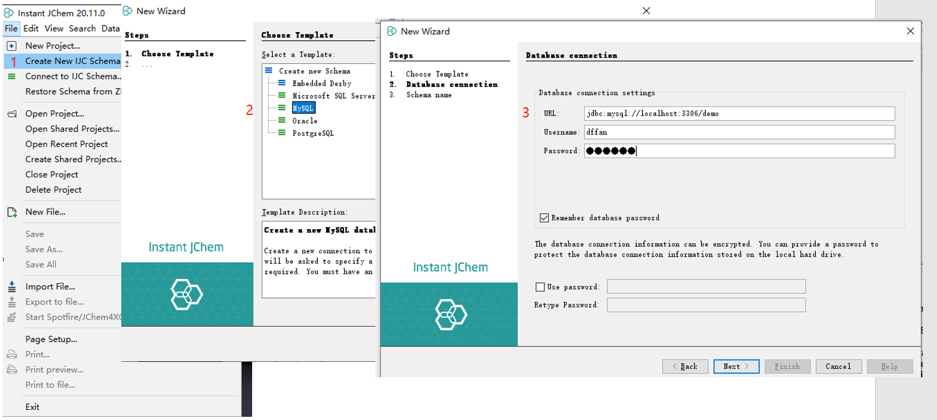Click the Cancel button

(839, 366)
